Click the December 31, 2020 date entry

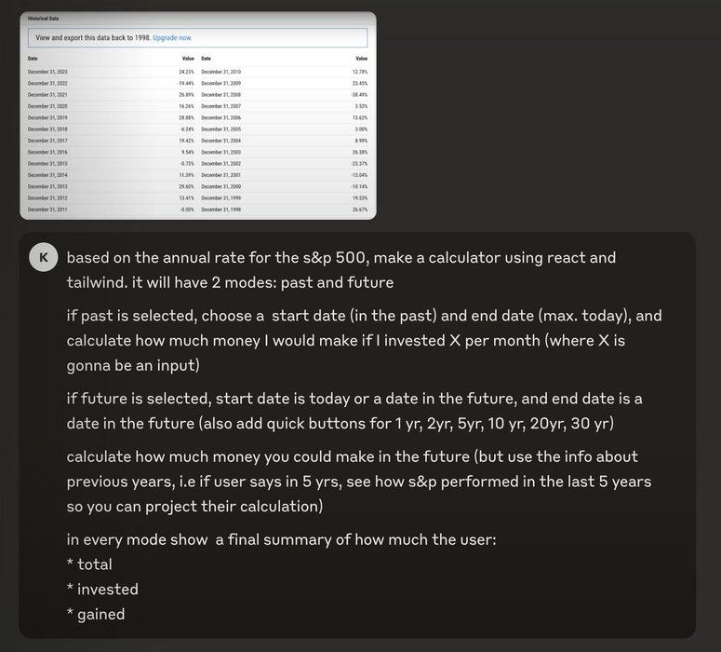point(47,106)
